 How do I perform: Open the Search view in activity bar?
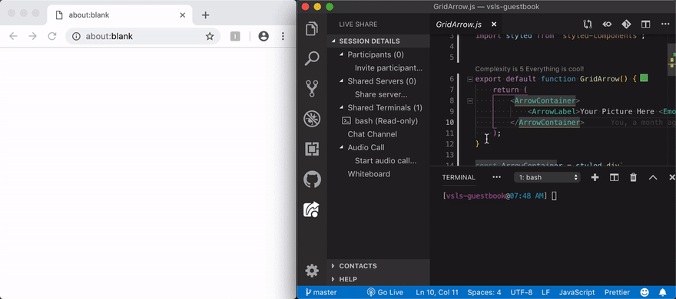(312, 58)
